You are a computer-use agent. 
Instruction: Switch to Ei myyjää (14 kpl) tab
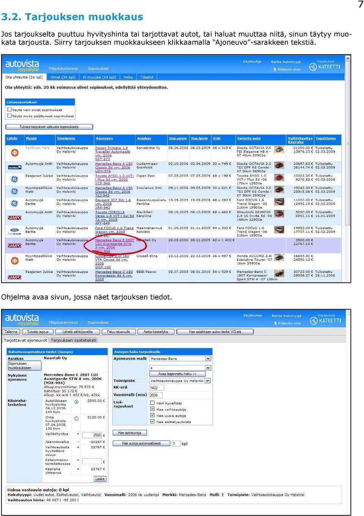point(99,77)
